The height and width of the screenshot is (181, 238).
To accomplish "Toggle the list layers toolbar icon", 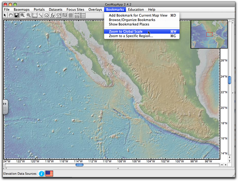I will pos(83,15).
